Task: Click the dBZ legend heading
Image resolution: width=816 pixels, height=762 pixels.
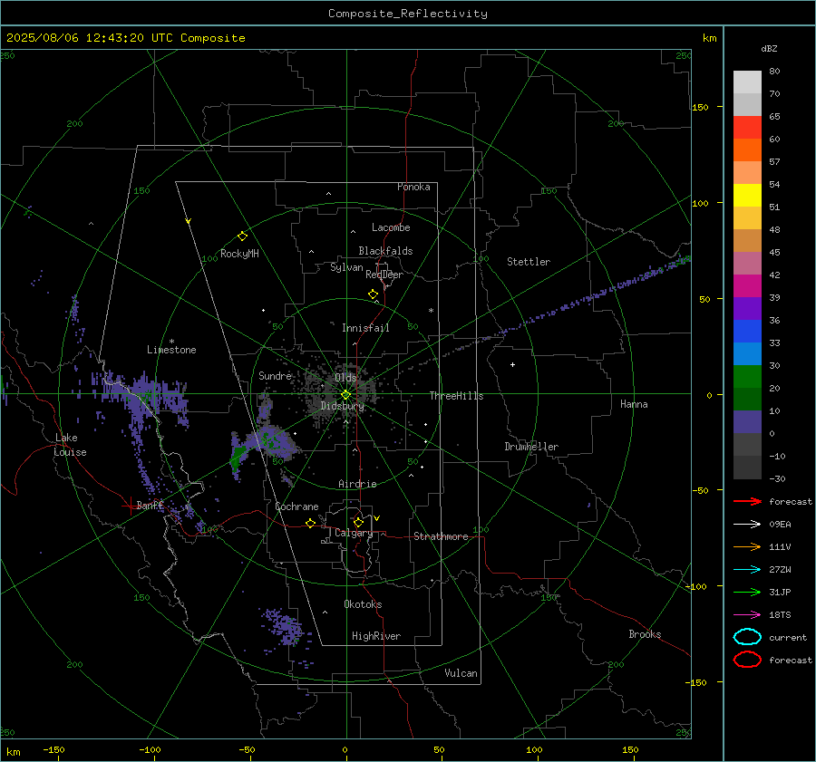Action: click(x=769, y=48)
